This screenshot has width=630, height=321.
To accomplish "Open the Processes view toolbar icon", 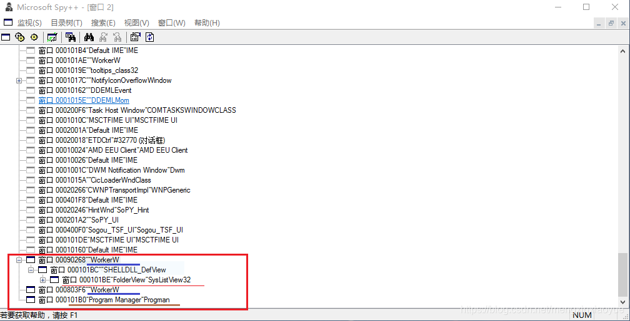I will pyautogui.click(x=20, y=37).
